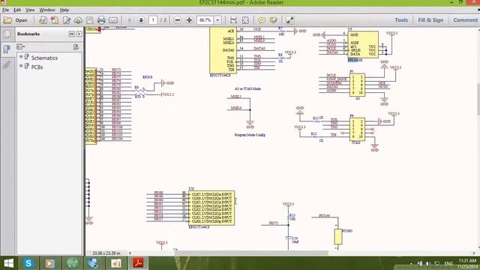
Task: Go to next page arrow
Action: click(141, 20)
